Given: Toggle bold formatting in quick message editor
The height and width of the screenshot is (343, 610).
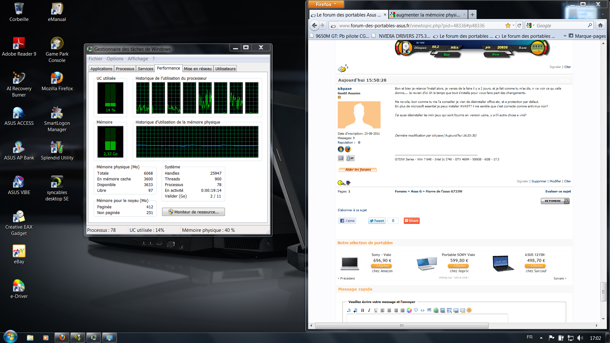Looking at the screenshot, I should click(x=362, y=310).
